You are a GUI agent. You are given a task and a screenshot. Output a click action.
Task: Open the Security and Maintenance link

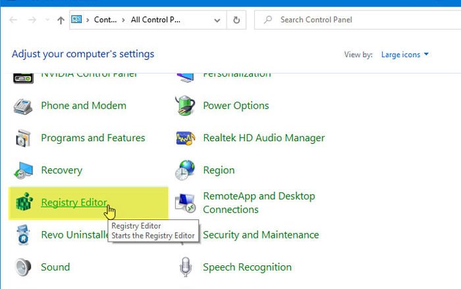261,234
